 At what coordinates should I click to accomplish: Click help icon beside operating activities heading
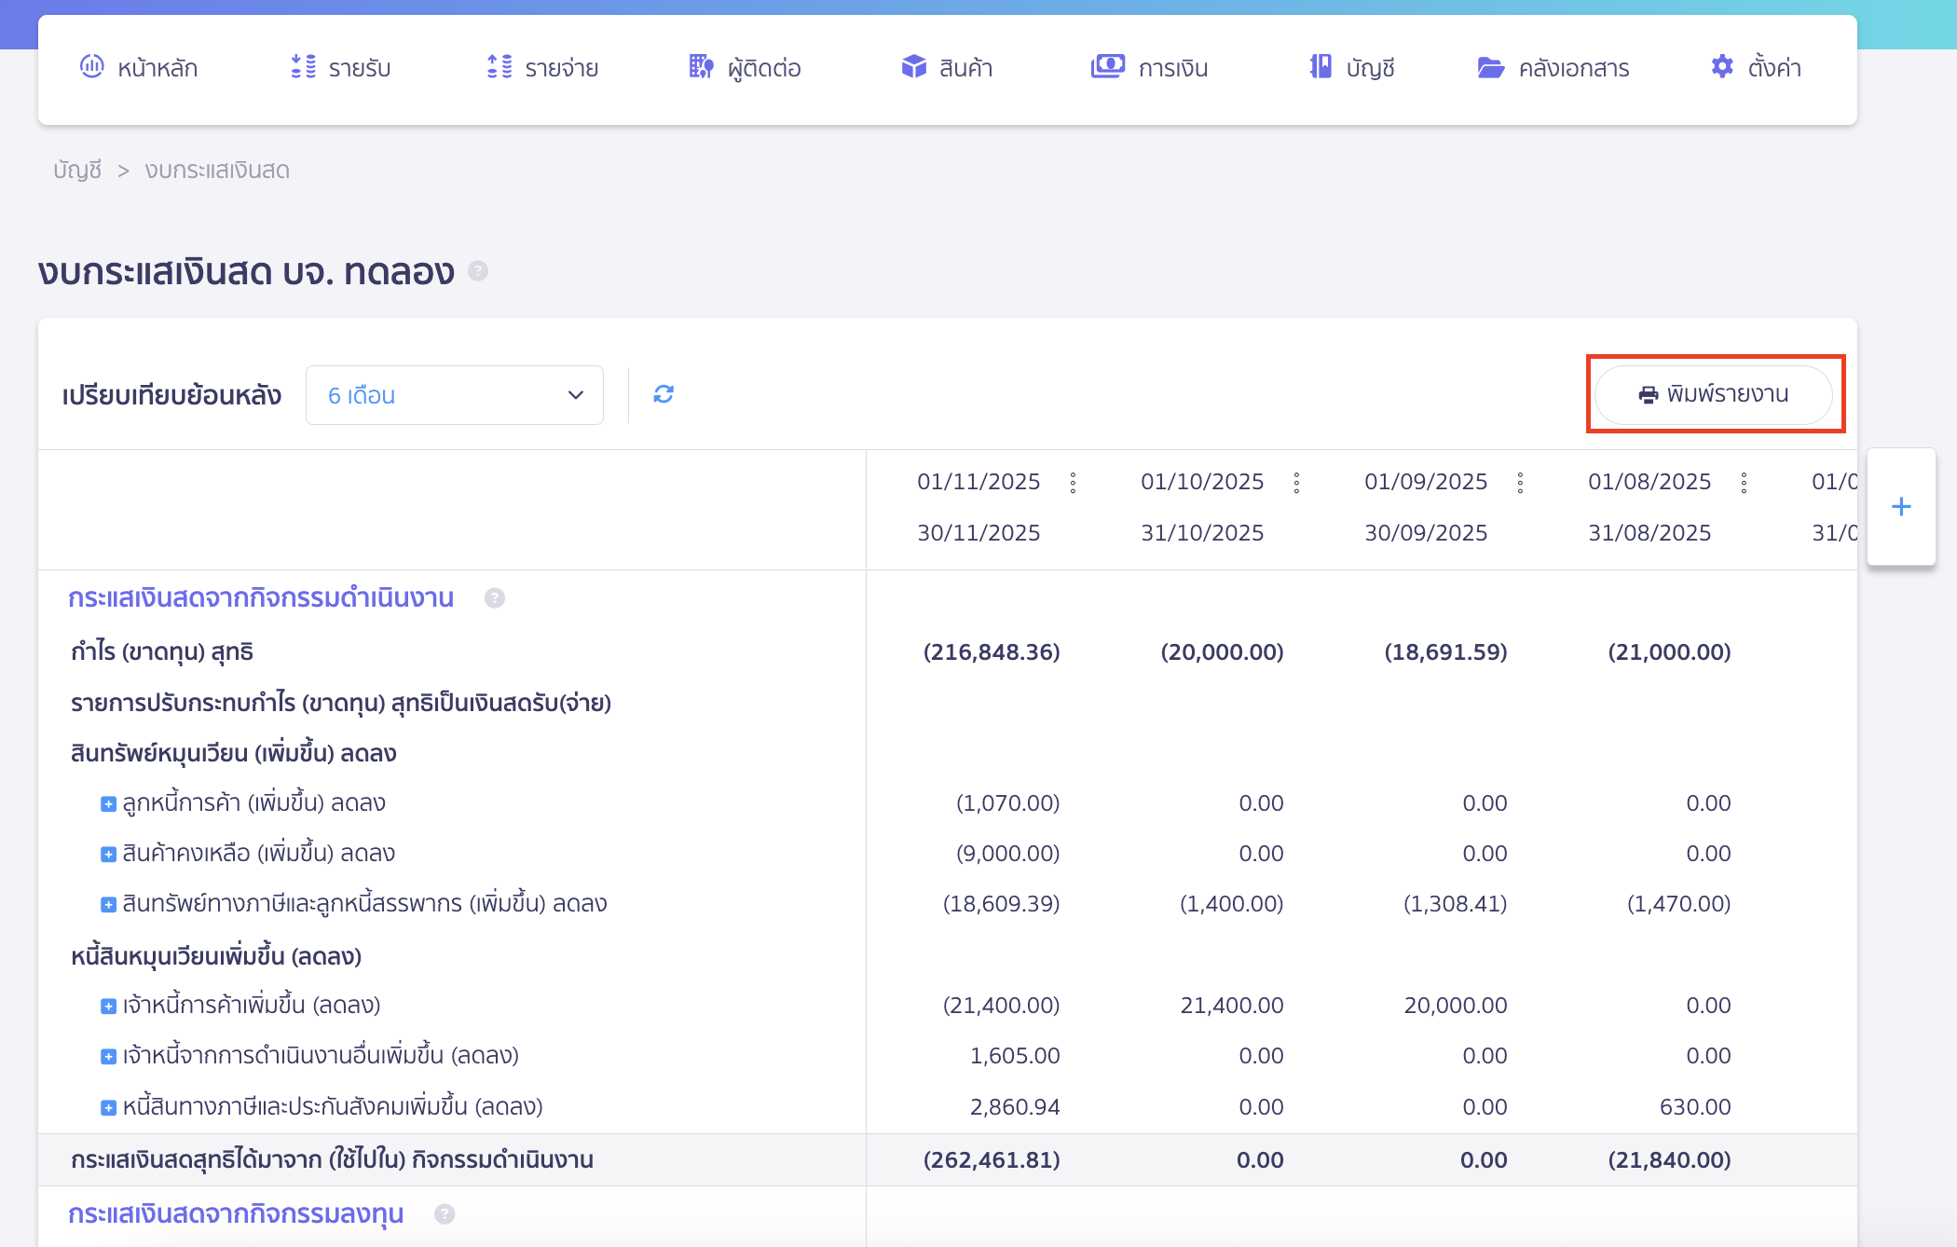click(495, 598)
